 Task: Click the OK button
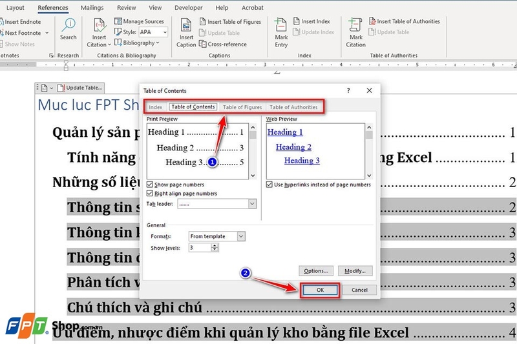320,290
